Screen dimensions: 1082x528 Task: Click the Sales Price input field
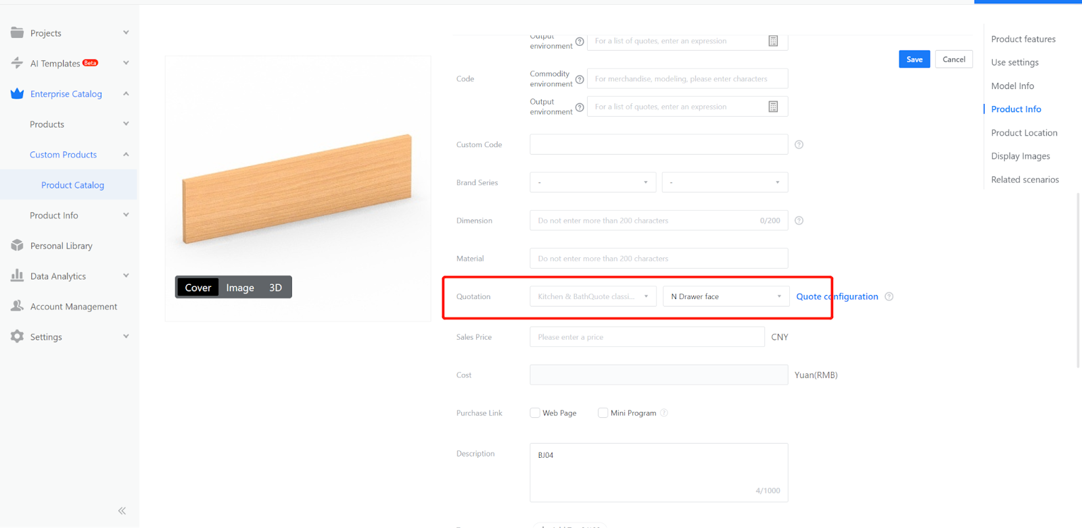click(646, 337)
